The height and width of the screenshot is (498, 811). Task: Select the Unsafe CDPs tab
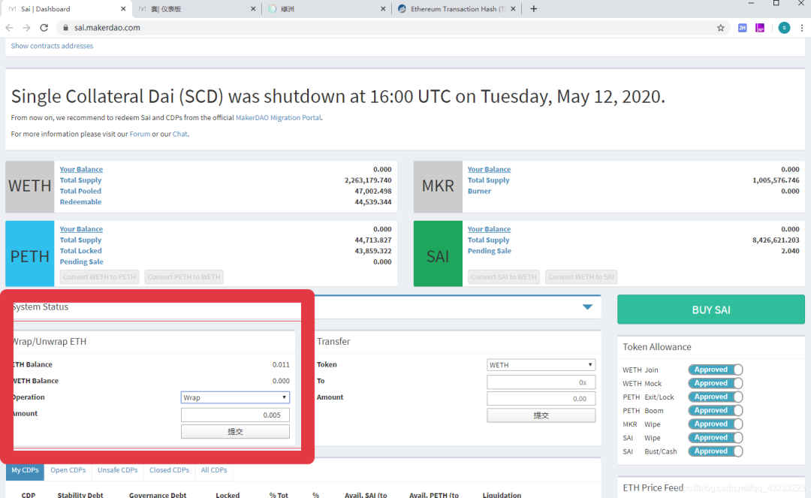coord(117,470)
